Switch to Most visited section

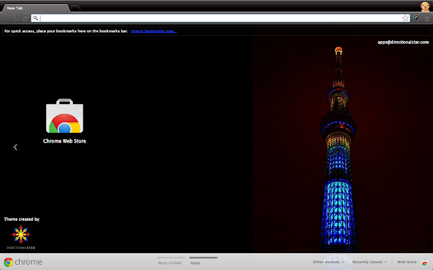tap(170, 263)
